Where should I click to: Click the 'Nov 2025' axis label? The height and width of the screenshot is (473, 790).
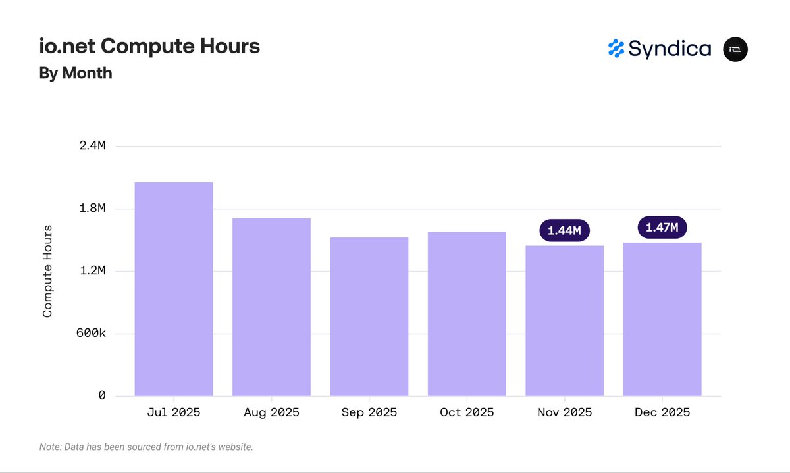coord(565,412)
